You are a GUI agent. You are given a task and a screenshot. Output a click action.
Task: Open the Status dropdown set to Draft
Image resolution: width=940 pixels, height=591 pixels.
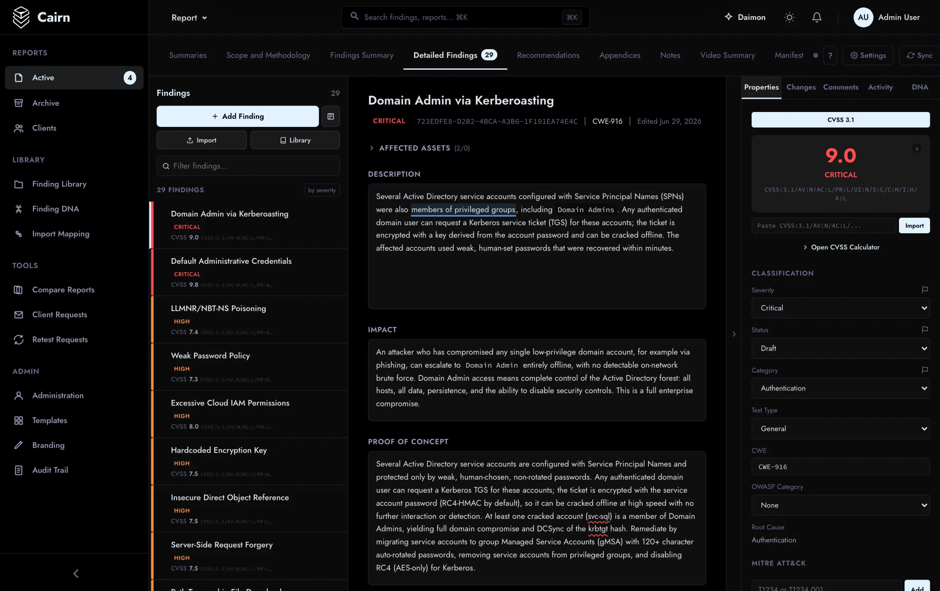(x=840, y=348)
